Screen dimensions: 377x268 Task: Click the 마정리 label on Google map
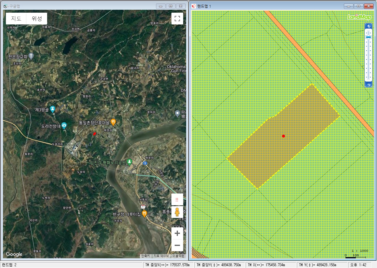150,158
